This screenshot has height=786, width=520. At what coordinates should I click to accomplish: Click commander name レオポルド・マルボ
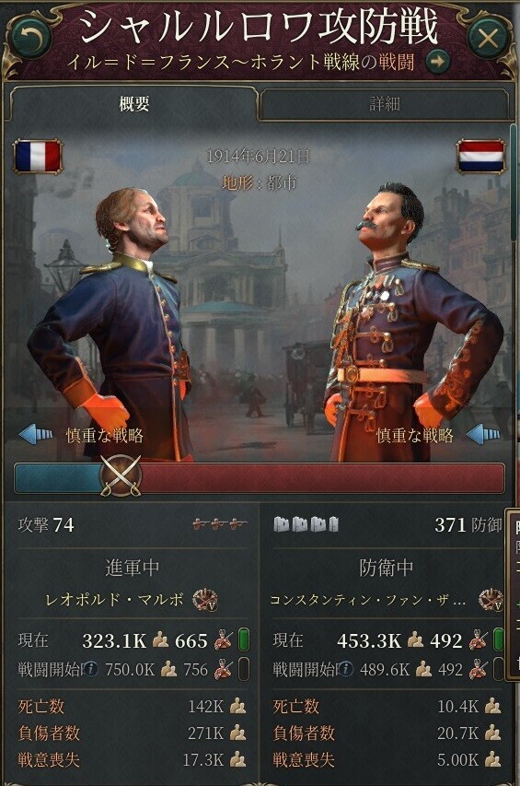pyautogui.click(x=114, y=600)
